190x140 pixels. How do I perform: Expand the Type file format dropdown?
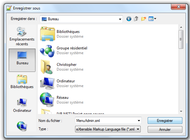[x=138, y=129]
